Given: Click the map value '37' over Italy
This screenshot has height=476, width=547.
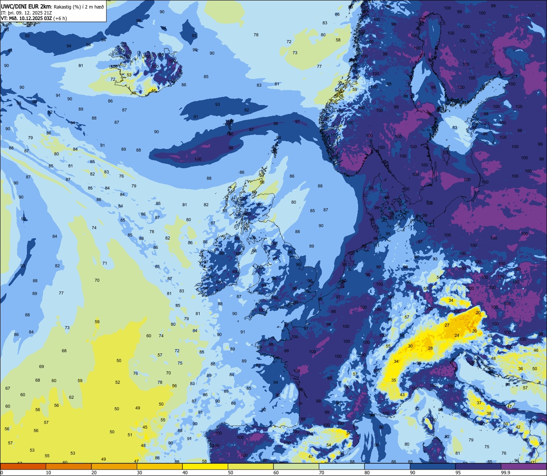Looking at the screenshot, I should point(479,403).
